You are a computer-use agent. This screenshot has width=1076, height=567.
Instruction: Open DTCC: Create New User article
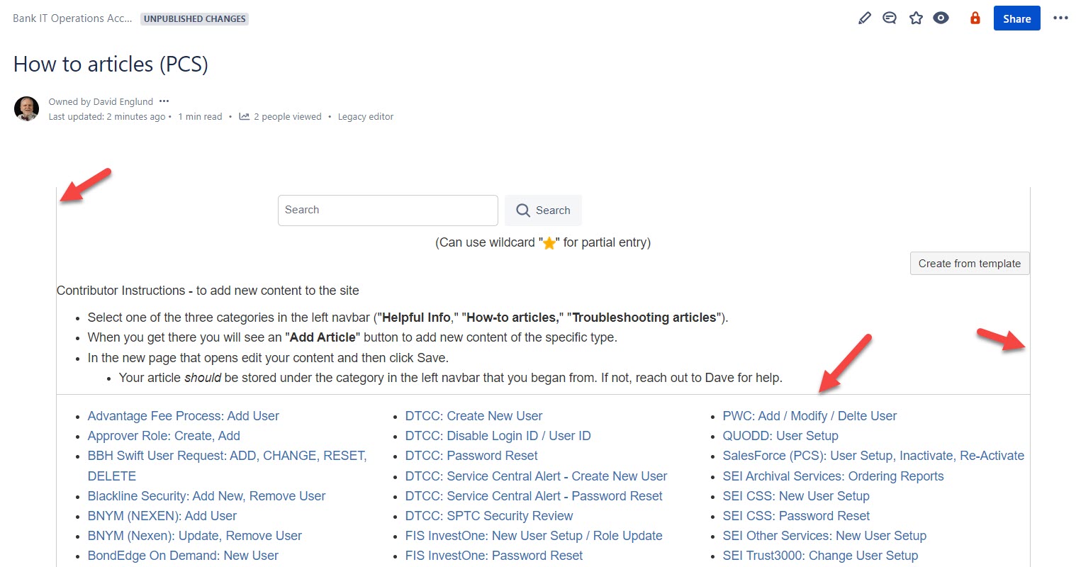[x=473, y=416]
